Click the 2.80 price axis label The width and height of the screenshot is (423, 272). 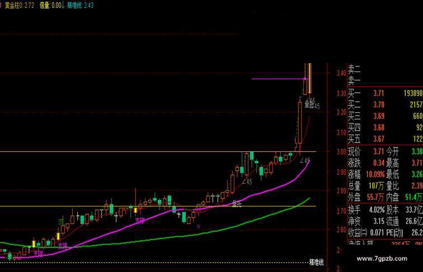[341, 191]
